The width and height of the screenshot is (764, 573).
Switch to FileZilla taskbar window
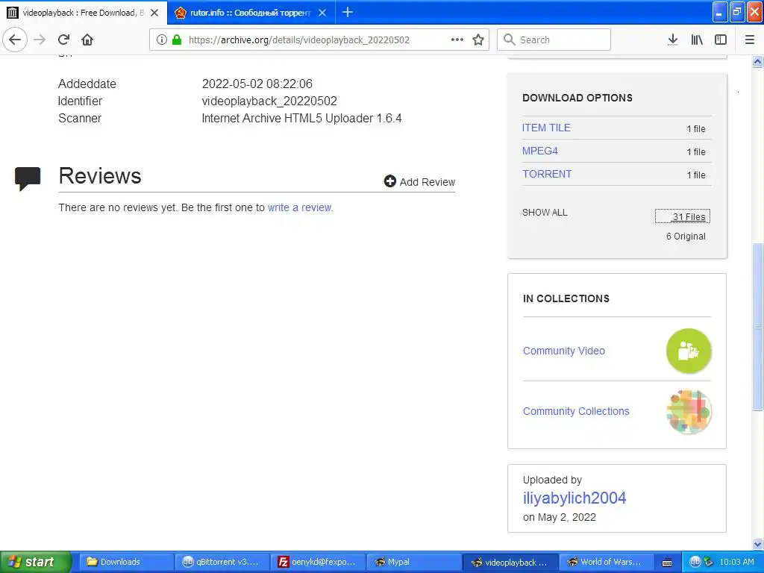[x=317, y=562]
